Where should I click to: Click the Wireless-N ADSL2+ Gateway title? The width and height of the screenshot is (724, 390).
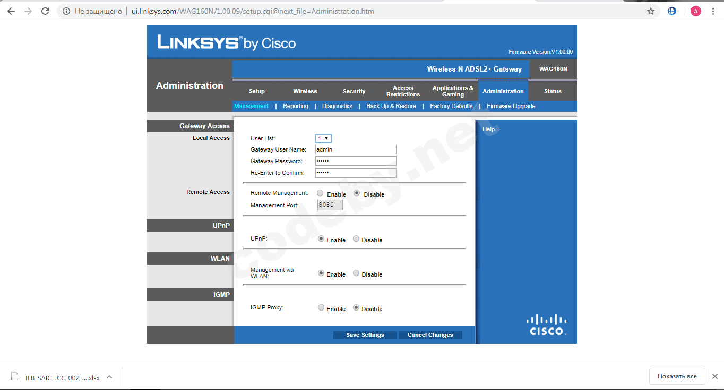pyautogui.click(x=475, y=69)
